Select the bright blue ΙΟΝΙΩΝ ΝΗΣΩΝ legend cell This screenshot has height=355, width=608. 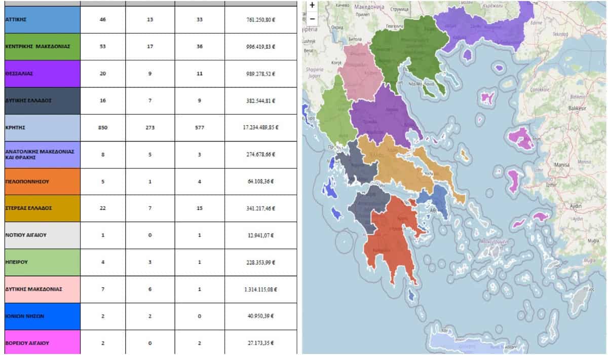tap(41, 316)
